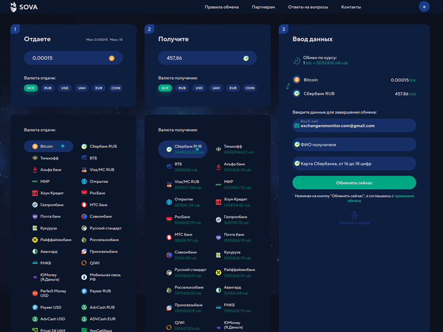Select the QIWI icon in give list
This screenshot has width=443, height=332.
click(x=84, y=263)
